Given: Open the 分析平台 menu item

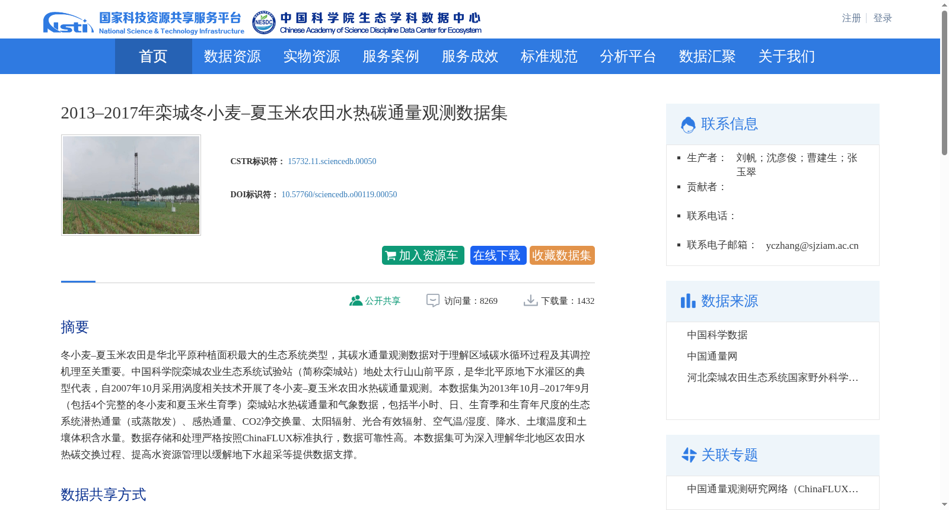Looking at the screenshot, I should click(x=628, y=56).
